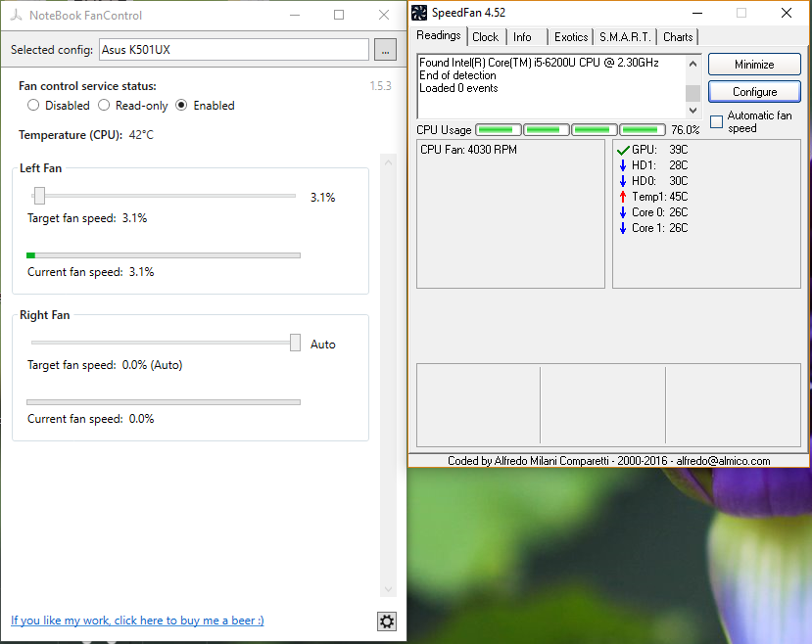Click the Configure button in SpeedFan

pos(753,90)
